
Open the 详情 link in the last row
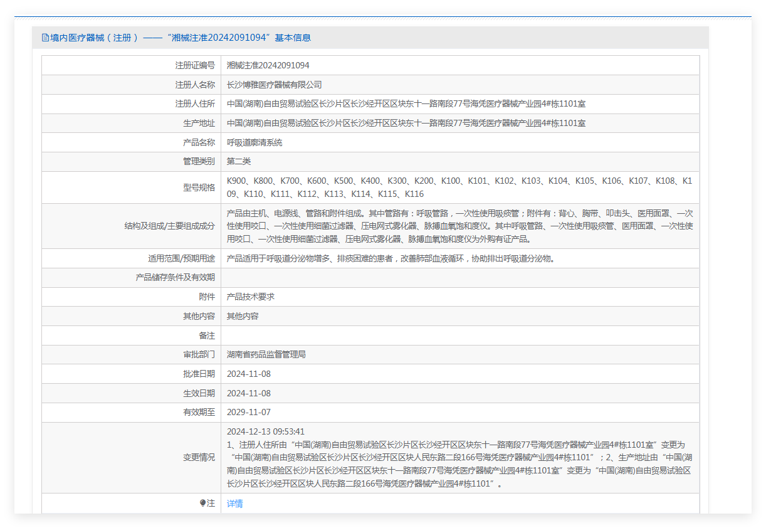234,504
